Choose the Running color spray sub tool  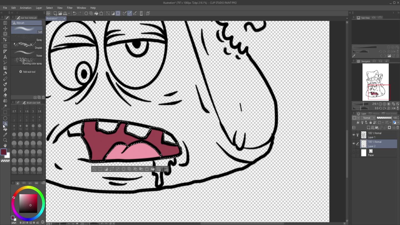click(x=27, y=61)
